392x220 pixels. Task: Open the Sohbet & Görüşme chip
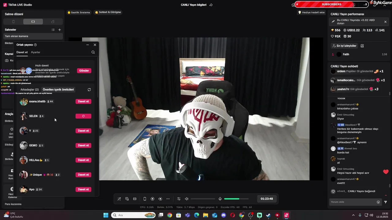pyautogui.click(x=108, y=13)
